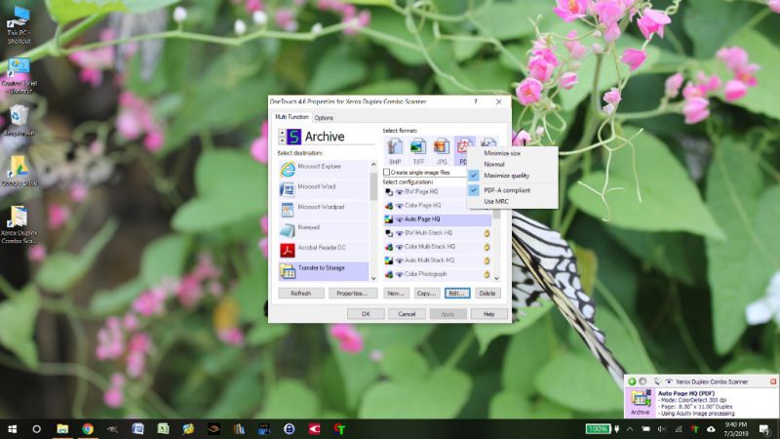780x439 pixels.
Task: Select the BMP format icon
Action: 395,147
